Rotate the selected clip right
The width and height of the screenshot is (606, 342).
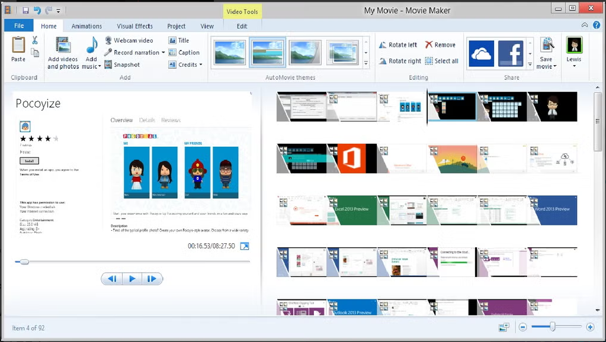pyautogui.click(x=400, y=61)
